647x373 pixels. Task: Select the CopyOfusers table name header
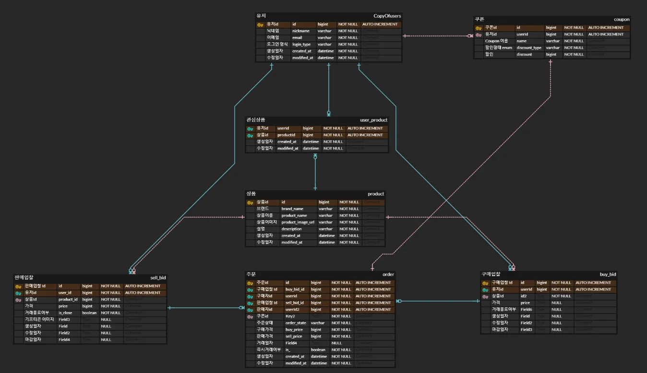(x=387, y=16)
